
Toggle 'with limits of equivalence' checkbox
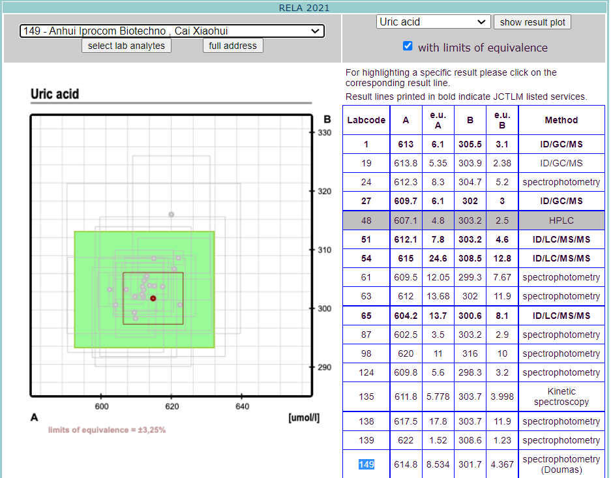[408, 46]
